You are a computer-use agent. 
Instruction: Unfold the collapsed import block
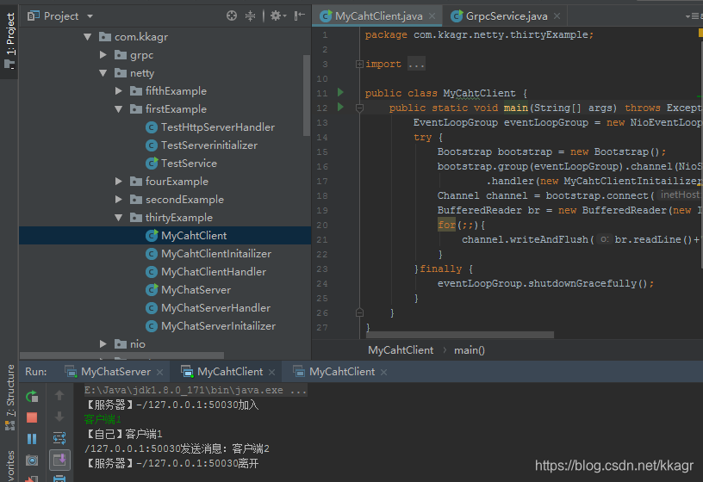(x=359, y=64)
